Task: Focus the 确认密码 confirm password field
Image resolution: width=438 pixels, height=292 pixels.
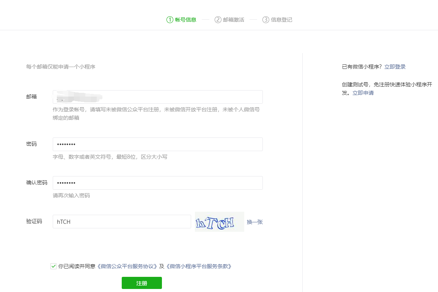Action: (x=157, y=183)
